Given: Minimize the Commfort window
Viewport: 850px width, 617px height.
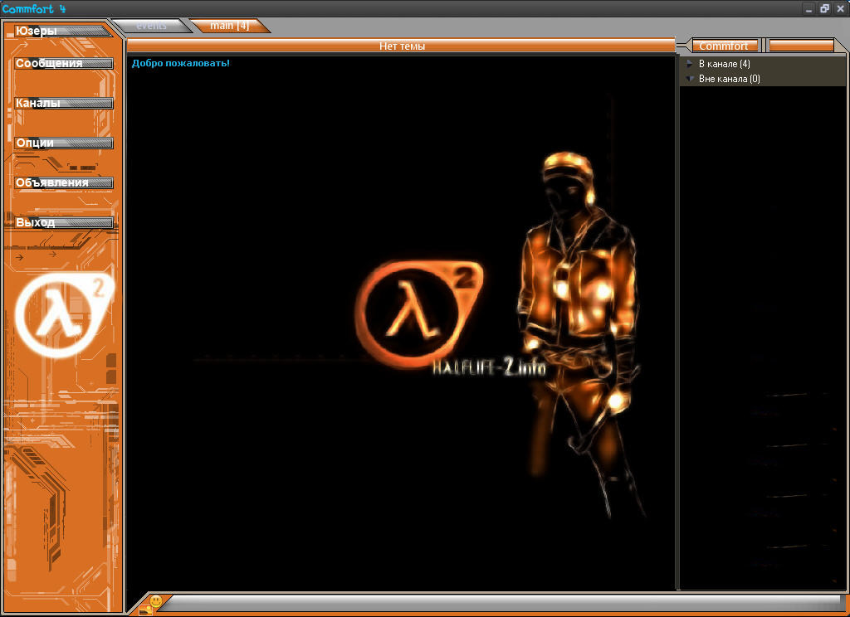Looking at the screenshot, I should click(x=808, y=8).
